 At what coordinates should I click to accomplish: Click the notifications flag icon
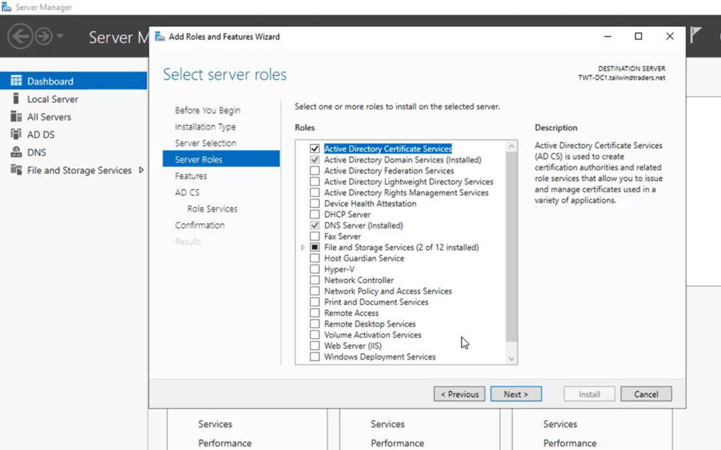click(695, 34)
